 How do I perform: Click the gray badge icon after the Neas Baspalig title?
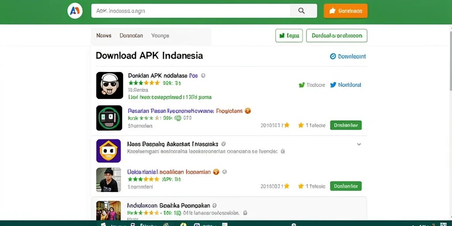tap(223, 144)
